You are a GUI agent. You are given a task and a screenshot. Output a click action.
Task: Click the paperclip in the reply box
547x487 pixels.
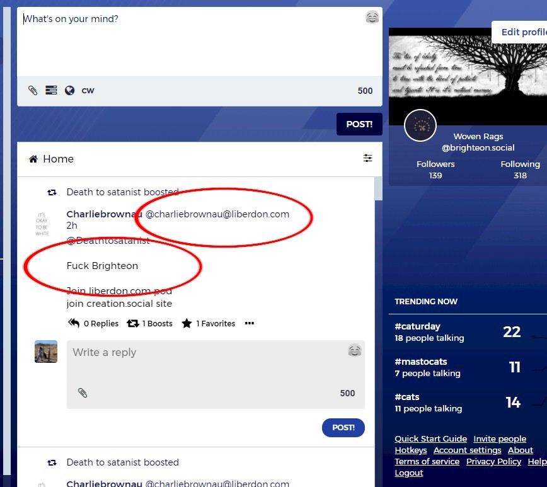coord(83,393)
